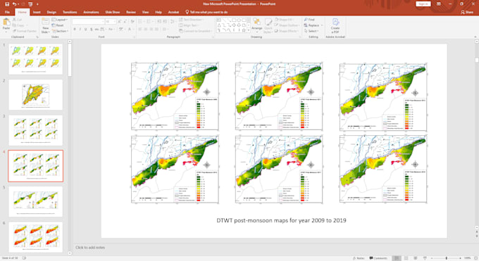
Task: Toggle italic formatting
Action: [x=80, y=30]
